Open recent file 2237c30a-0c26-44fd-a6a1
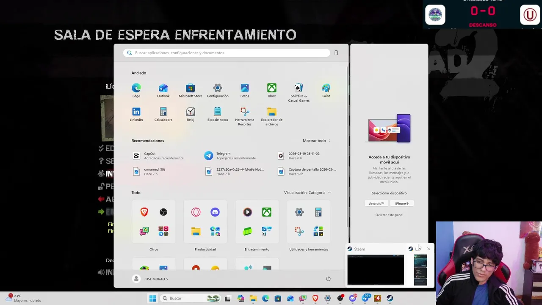 coord(235,172)
